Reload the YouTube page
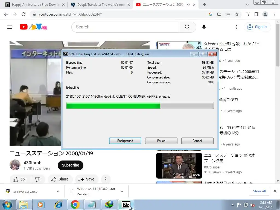Screen dimensions: 280x210 tap(24, 14)
